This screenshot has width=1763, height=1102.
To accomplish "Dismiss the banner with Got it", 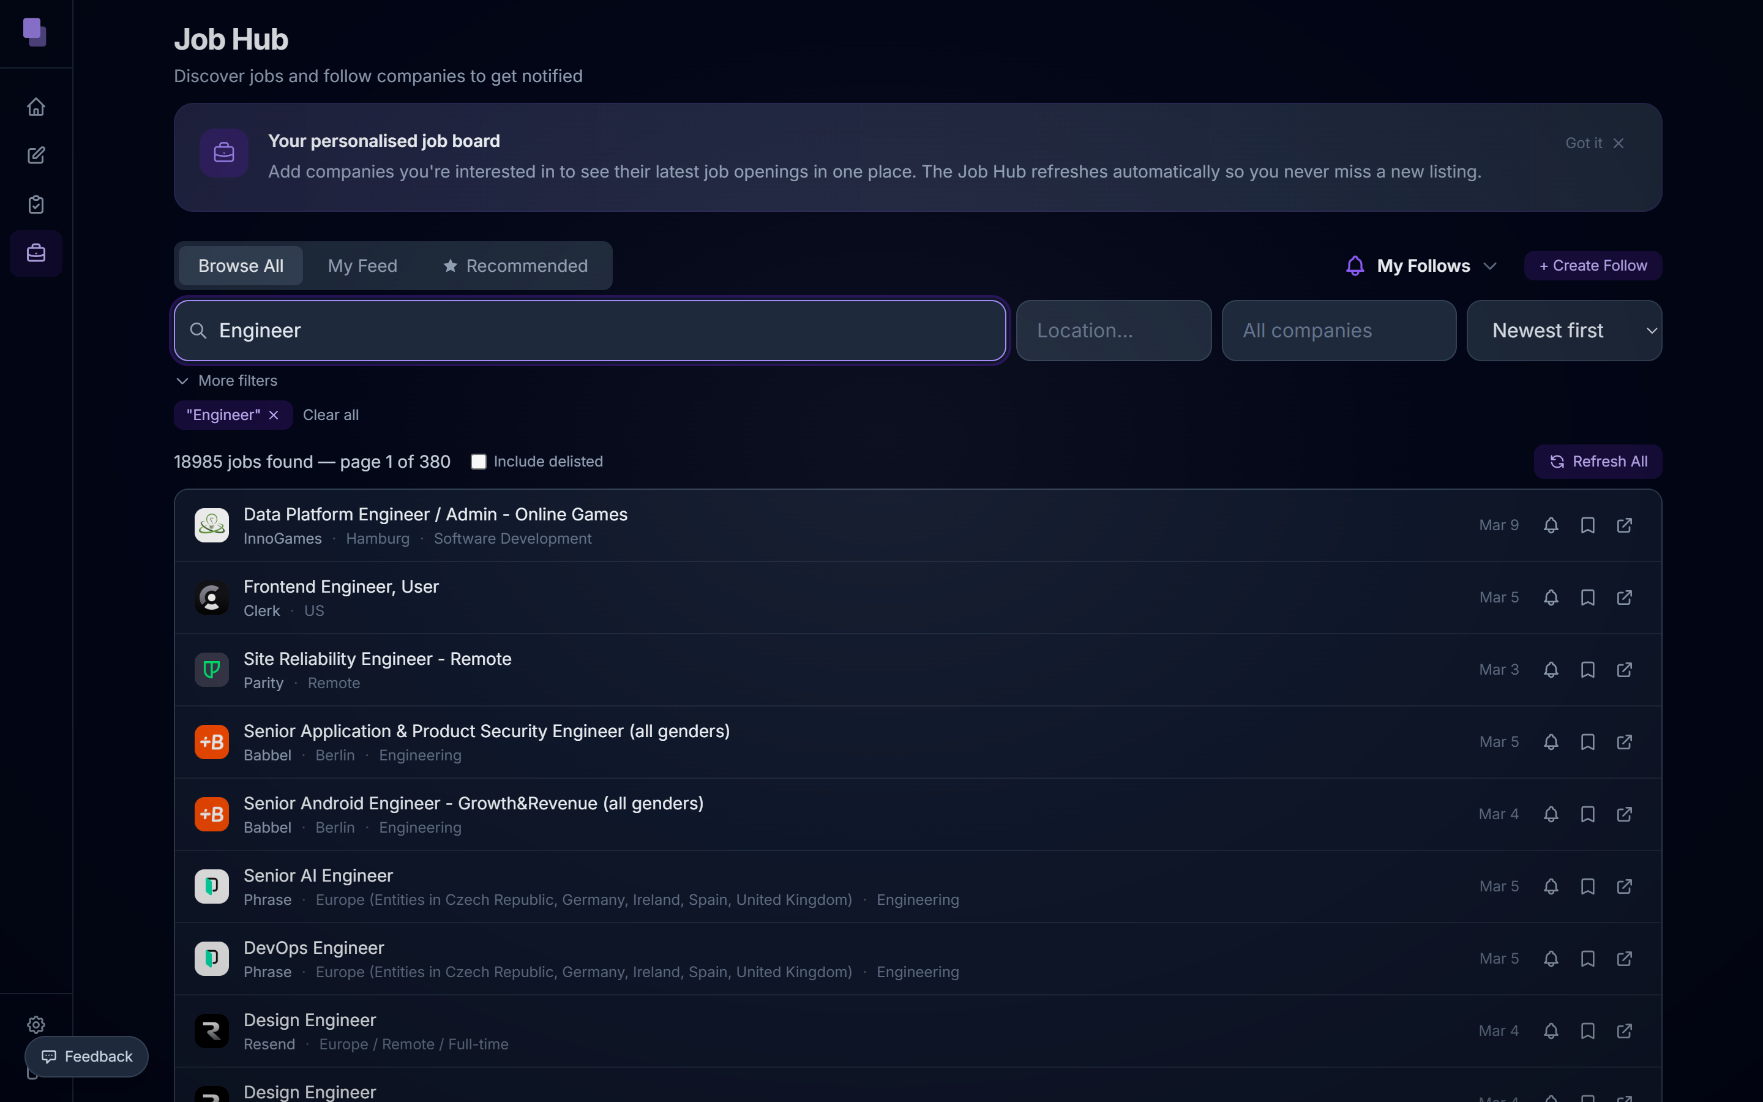I will pyautogui.click(x=1595, y=143).
